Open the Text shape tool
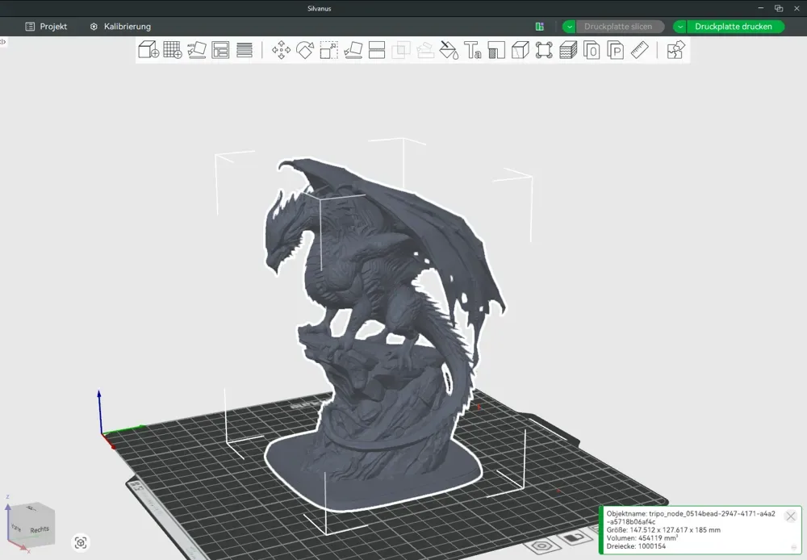Screen dimensions: 807x560 (472, 50)
